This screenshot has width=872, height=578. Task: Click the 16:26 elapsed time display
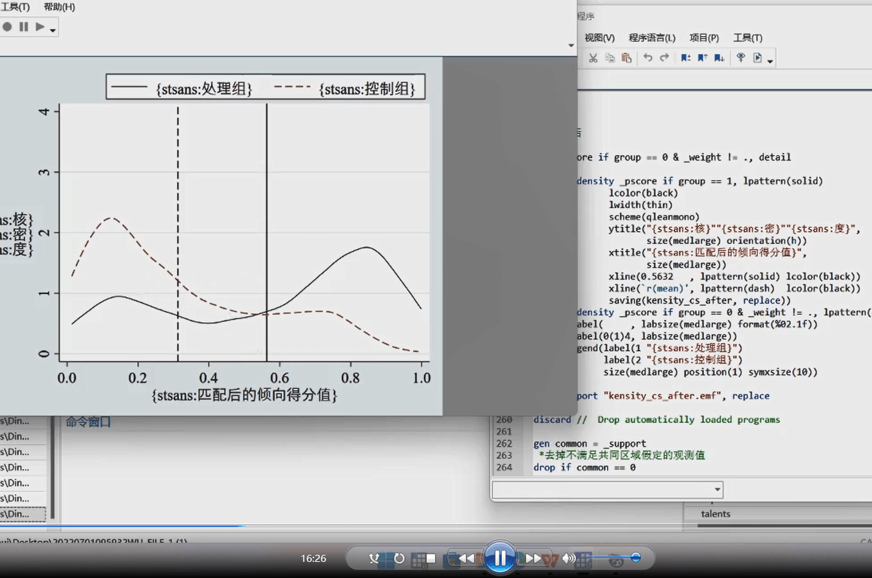(313, 558)
